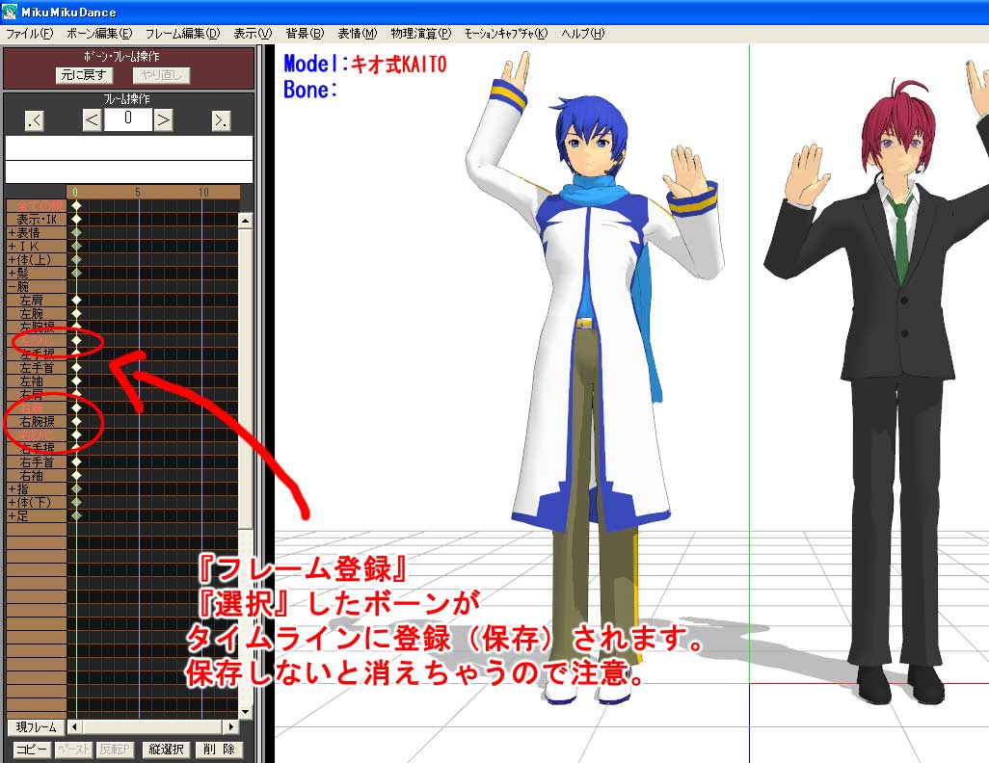Select the 右手首 bone row
The height and width of the screenshot is (763, 989).
[36, 462]
